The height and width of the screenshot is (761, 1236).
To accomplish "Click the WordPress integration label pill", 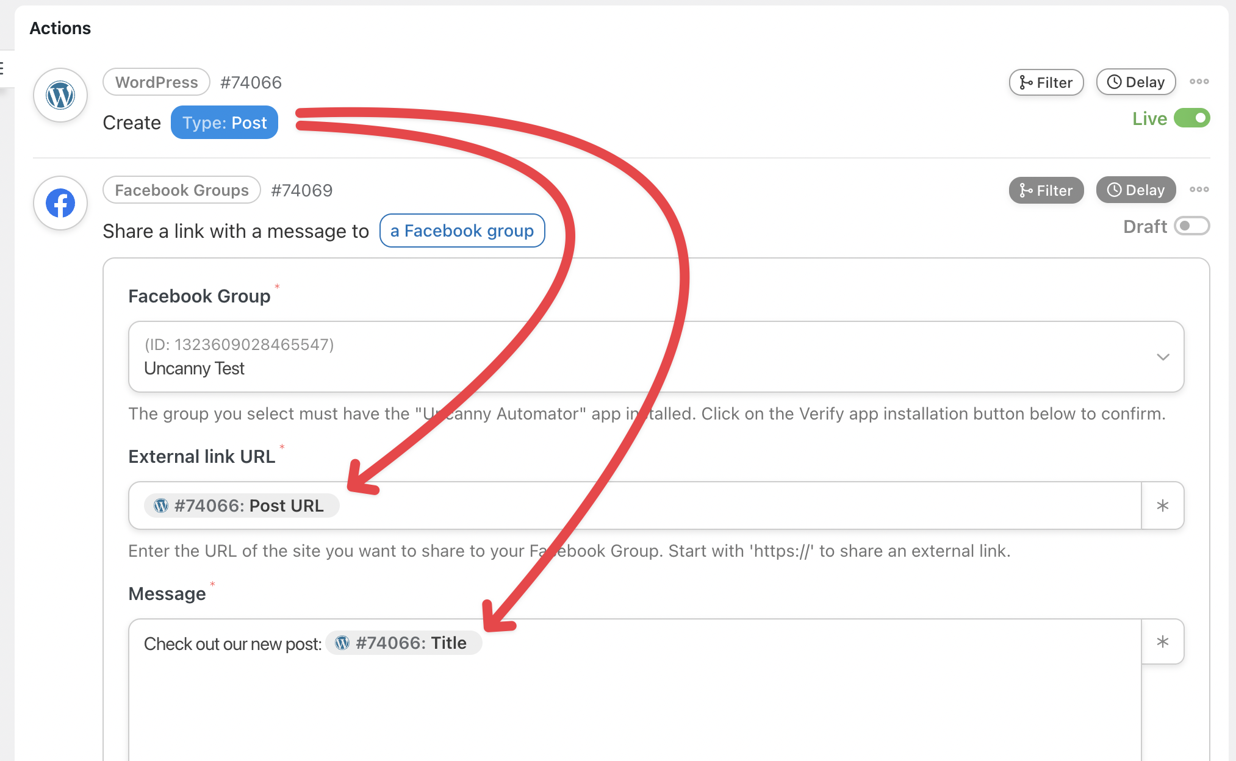I will [x=156, y=82].
